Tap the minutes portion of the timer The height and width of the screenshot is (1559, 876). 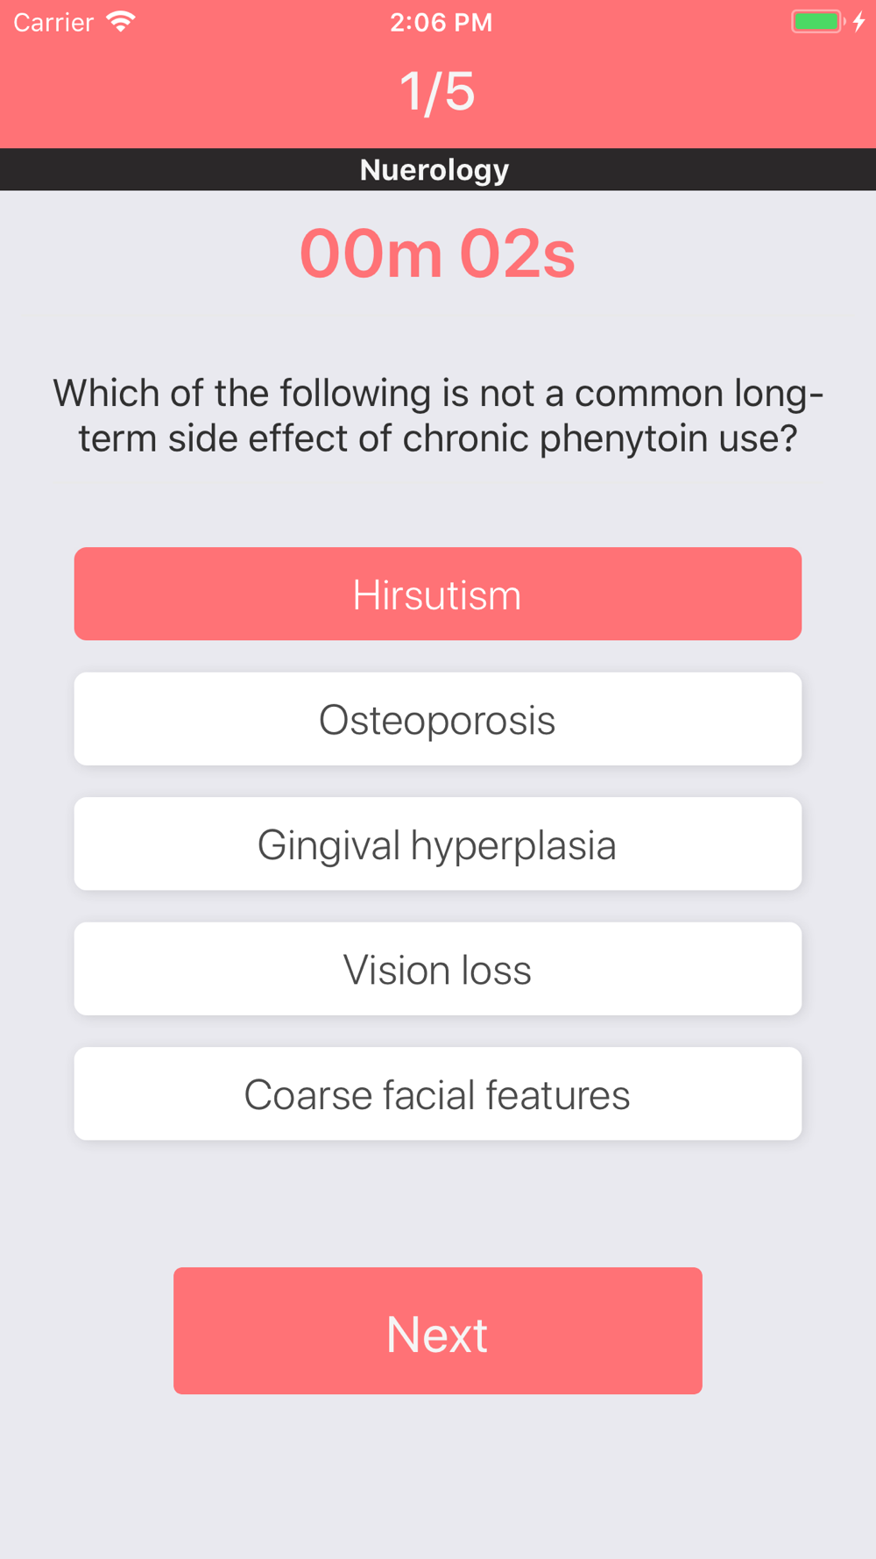[x=371, y=254]
